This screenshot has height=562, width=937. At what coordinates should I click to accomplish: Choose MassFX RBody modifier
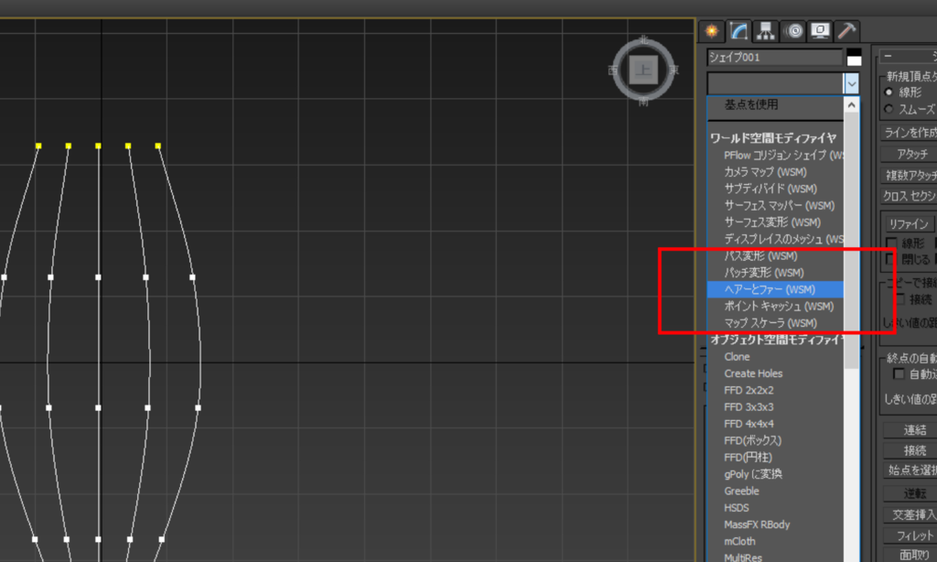pos(776,524)
